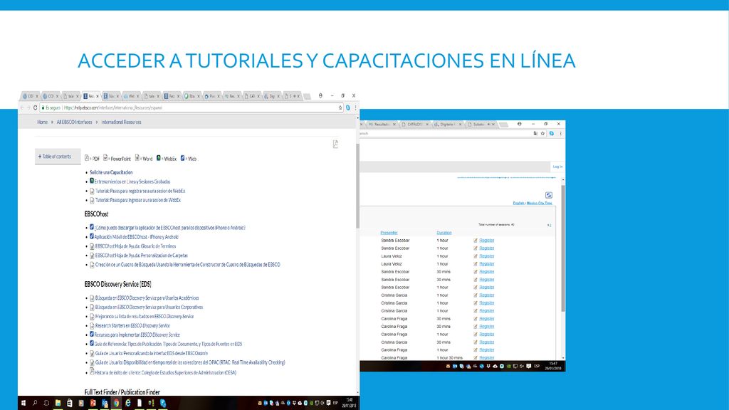Switch to Digitalia tab in right window
The height and width of the screenshot is (410, 729).
[x=447, y=125]
